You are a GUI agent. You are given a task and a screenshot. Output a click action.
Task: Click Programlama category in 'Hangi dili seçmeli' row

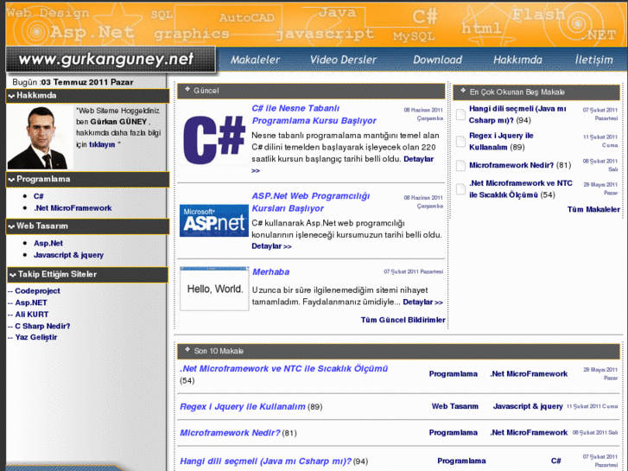(461, 461)
